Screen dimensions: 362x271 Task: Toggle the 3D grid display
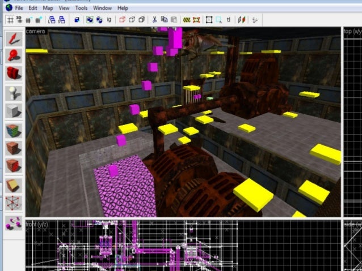click(x=19, y=20)
